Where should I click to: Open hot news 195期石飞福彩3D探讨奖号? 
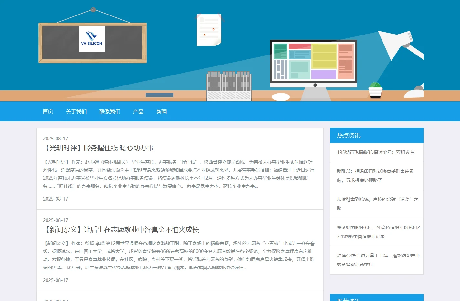pos(375,152)
